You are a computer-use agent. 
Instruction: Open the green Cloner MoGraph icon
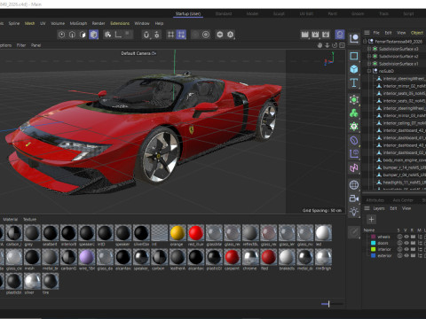pyautogui.click(x=354, y=113)
